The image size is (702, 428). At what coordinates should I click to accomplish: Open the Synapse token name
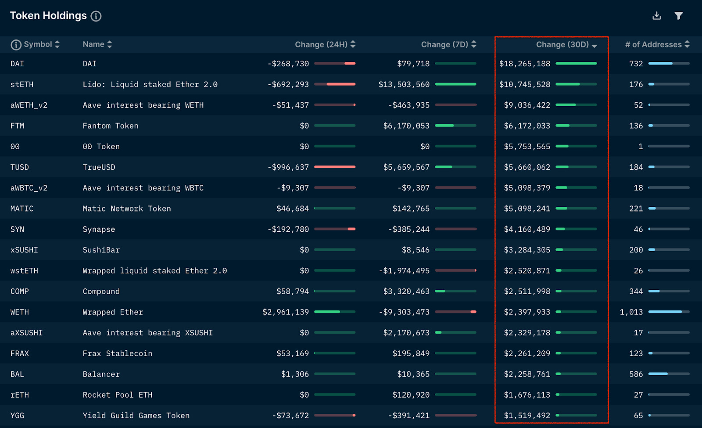pyautogui.click(x=99, y=229)
